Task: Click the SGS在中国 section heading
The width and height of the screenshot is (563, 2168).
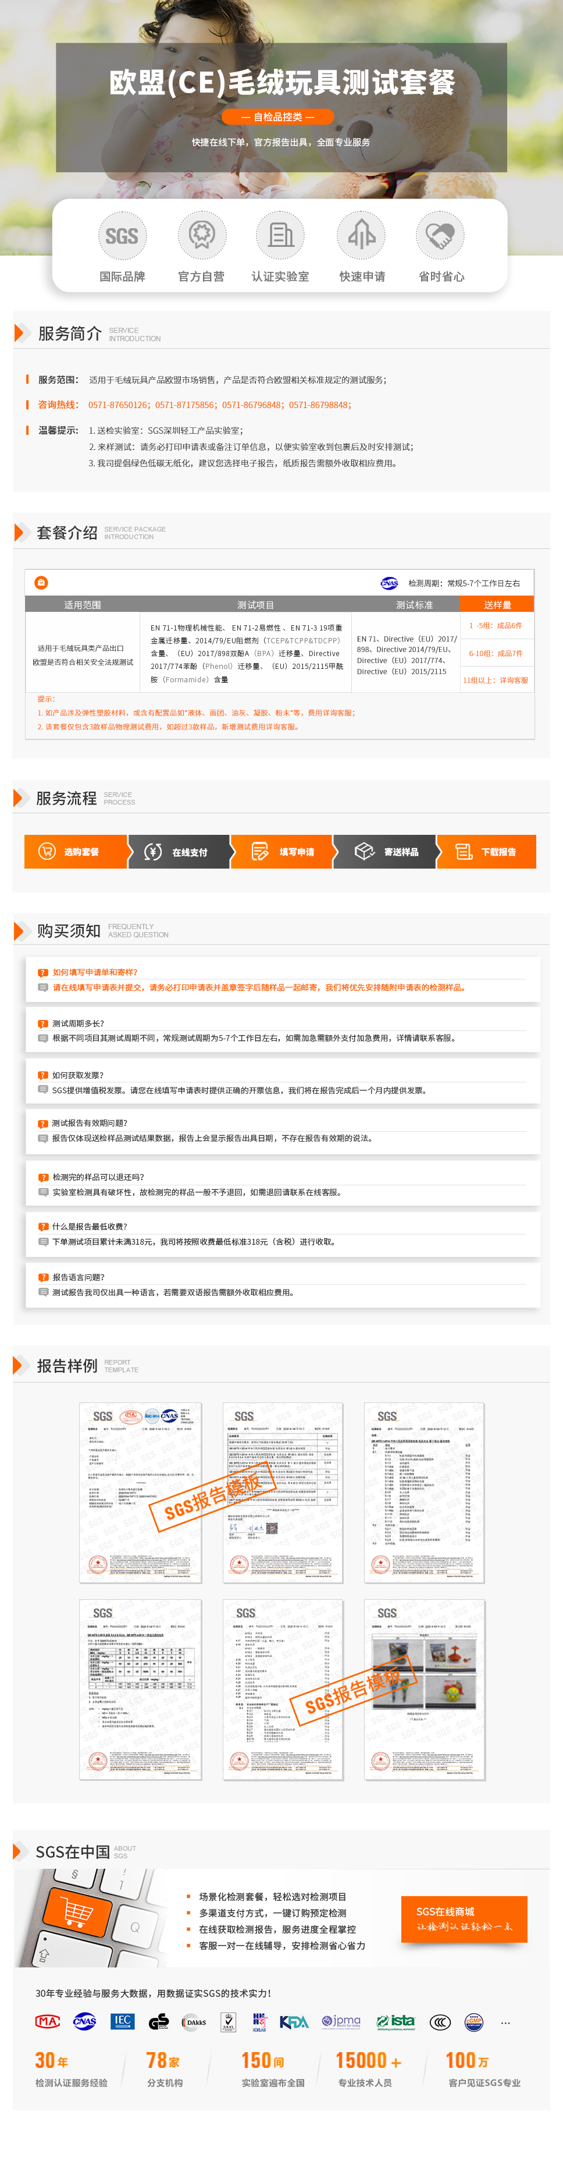Action: [73, 1851]
